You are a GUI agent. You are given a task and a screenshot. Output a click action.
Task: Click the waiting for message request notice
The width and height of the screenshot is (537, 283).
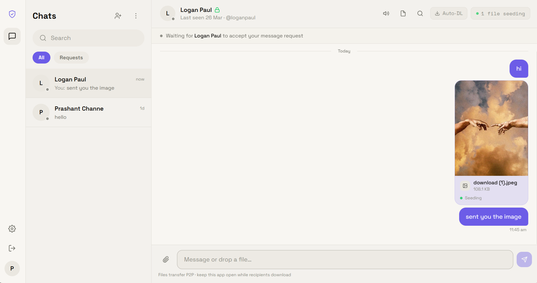234,36
